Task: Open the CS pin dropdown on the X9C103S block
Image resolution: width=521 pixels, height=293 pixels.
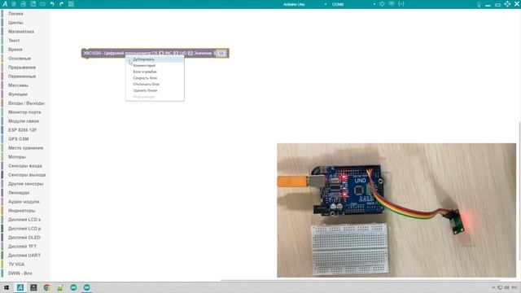Action: click(x=161, y=53)
